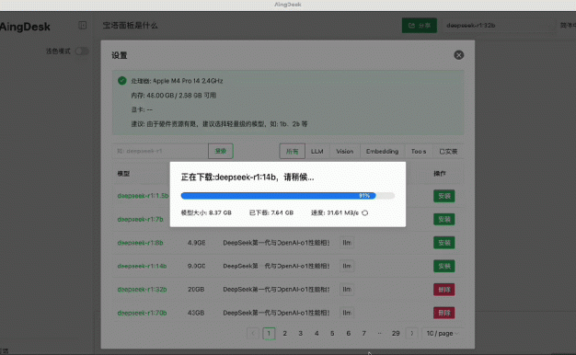Go to page 29 of the model list
Screen dimensions: 576x355
(396, 333)
